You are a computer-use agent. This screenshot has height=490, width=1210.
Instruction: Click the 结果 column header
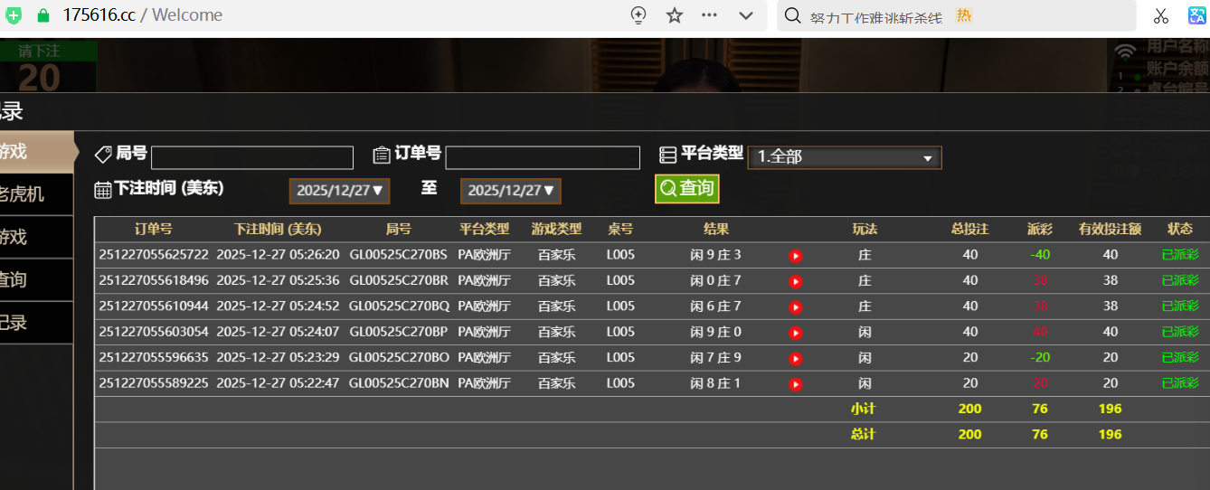715,229
